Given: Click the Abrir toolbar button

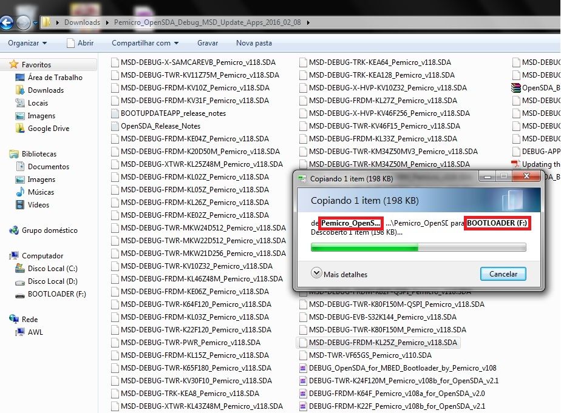Looking at the screenshot, I should click(80, 43).
